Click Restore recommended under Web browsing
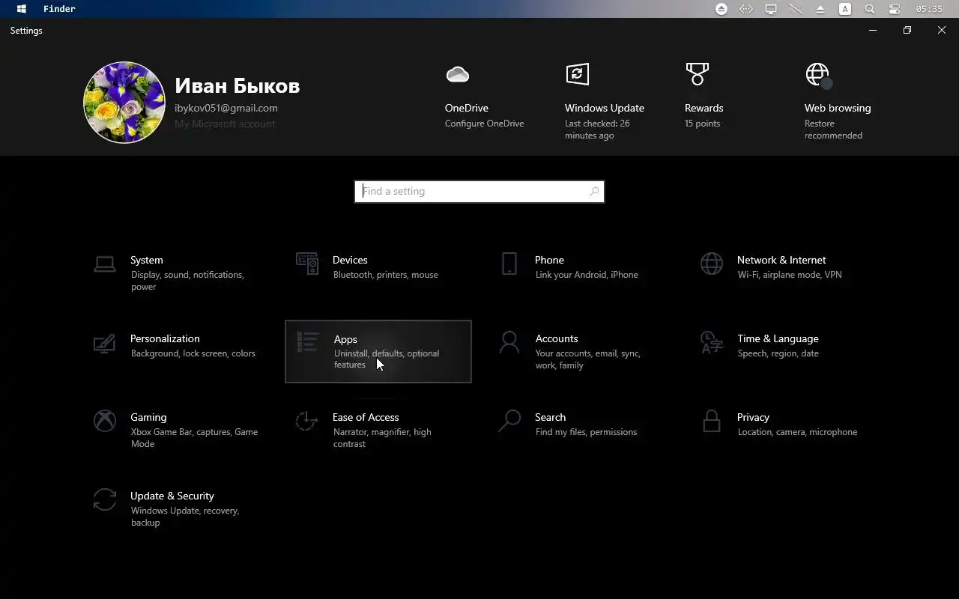 833,130
